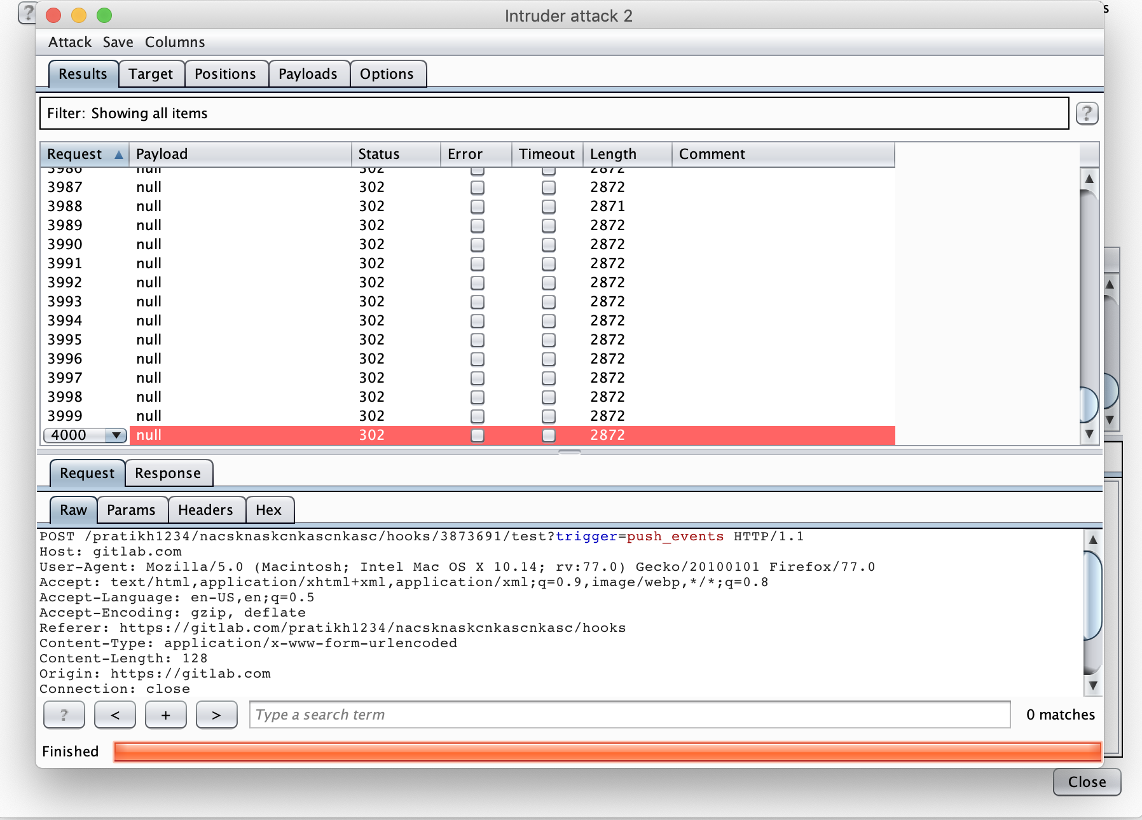
Task: Go to previous search match arrow
Action: coord(115,715)
